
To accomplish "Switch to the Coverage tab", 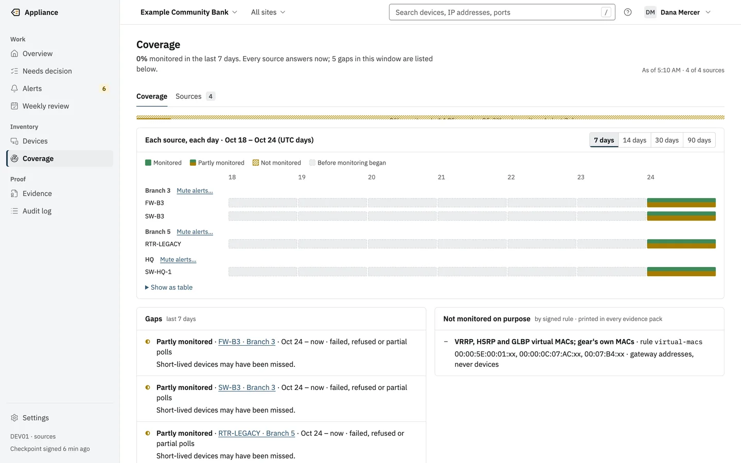I will click(x=152, y=96).
